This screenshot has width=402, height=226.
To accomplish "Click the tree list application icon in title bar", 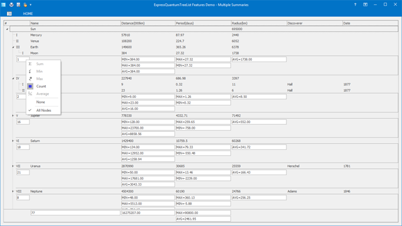I will pos(4,4).
